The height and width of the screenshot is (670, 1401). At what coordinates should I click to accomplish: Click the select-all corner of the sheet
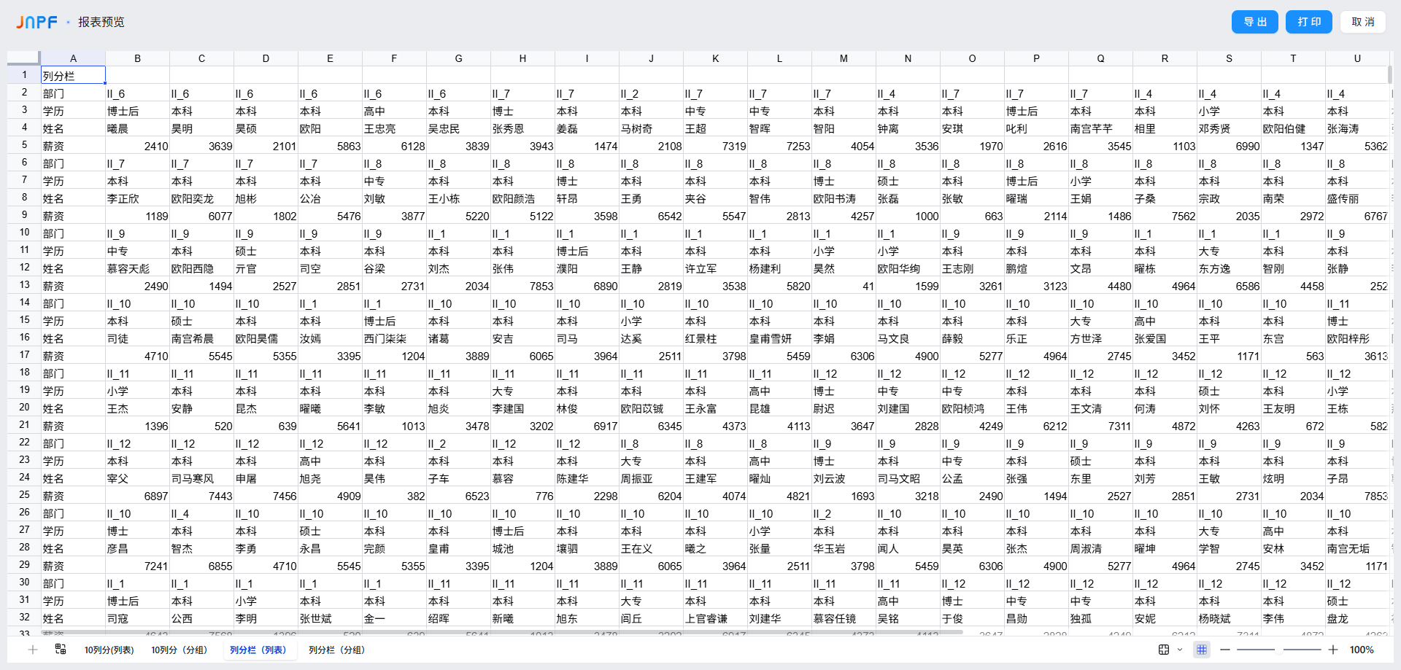(x=24, y=58)
